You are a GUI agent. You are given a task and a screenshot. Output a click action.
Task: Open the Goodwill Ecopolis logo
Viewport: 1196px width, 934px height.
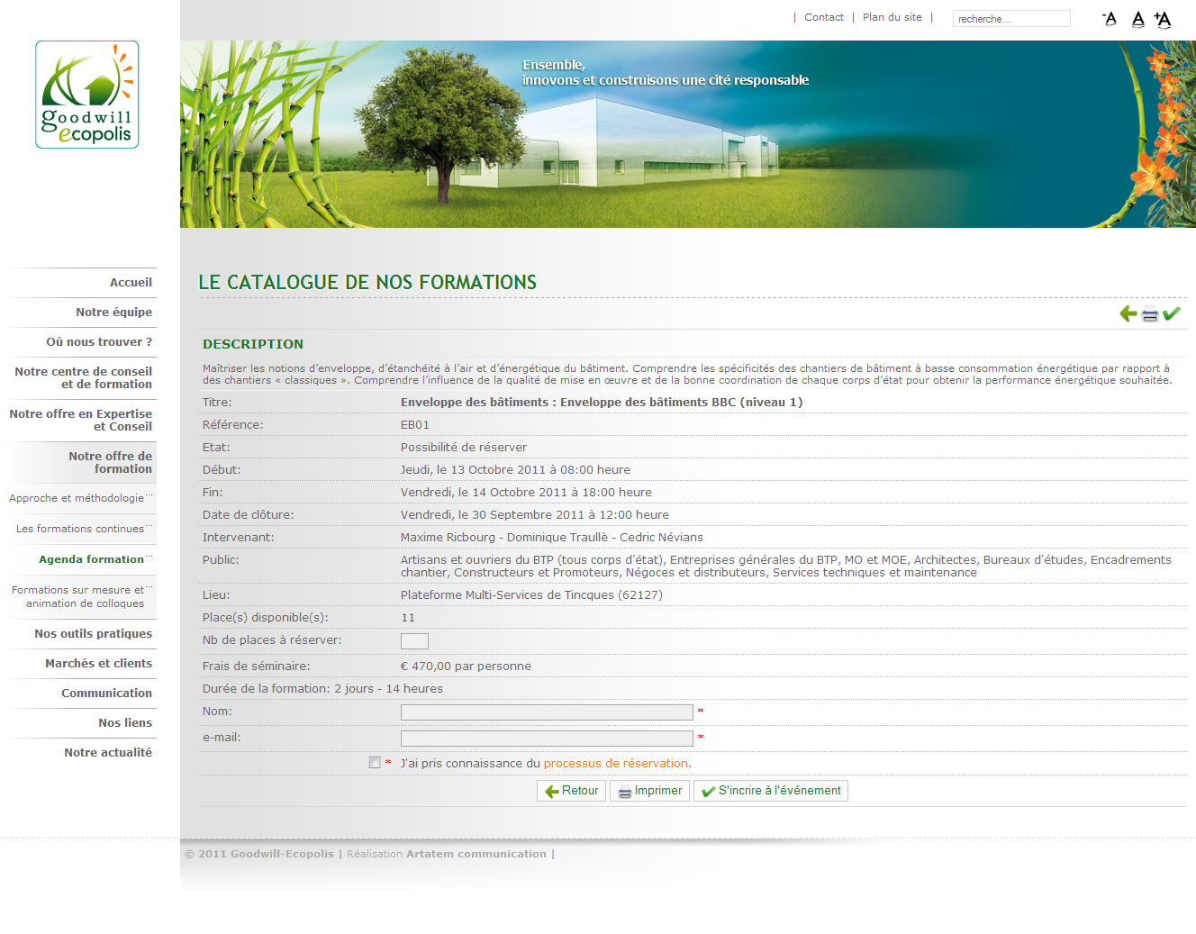coord(87,95)
